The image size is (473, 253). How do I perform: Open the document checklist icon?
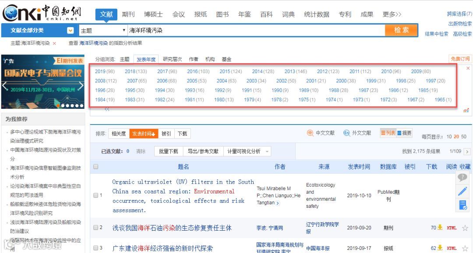tap(463, 205)
